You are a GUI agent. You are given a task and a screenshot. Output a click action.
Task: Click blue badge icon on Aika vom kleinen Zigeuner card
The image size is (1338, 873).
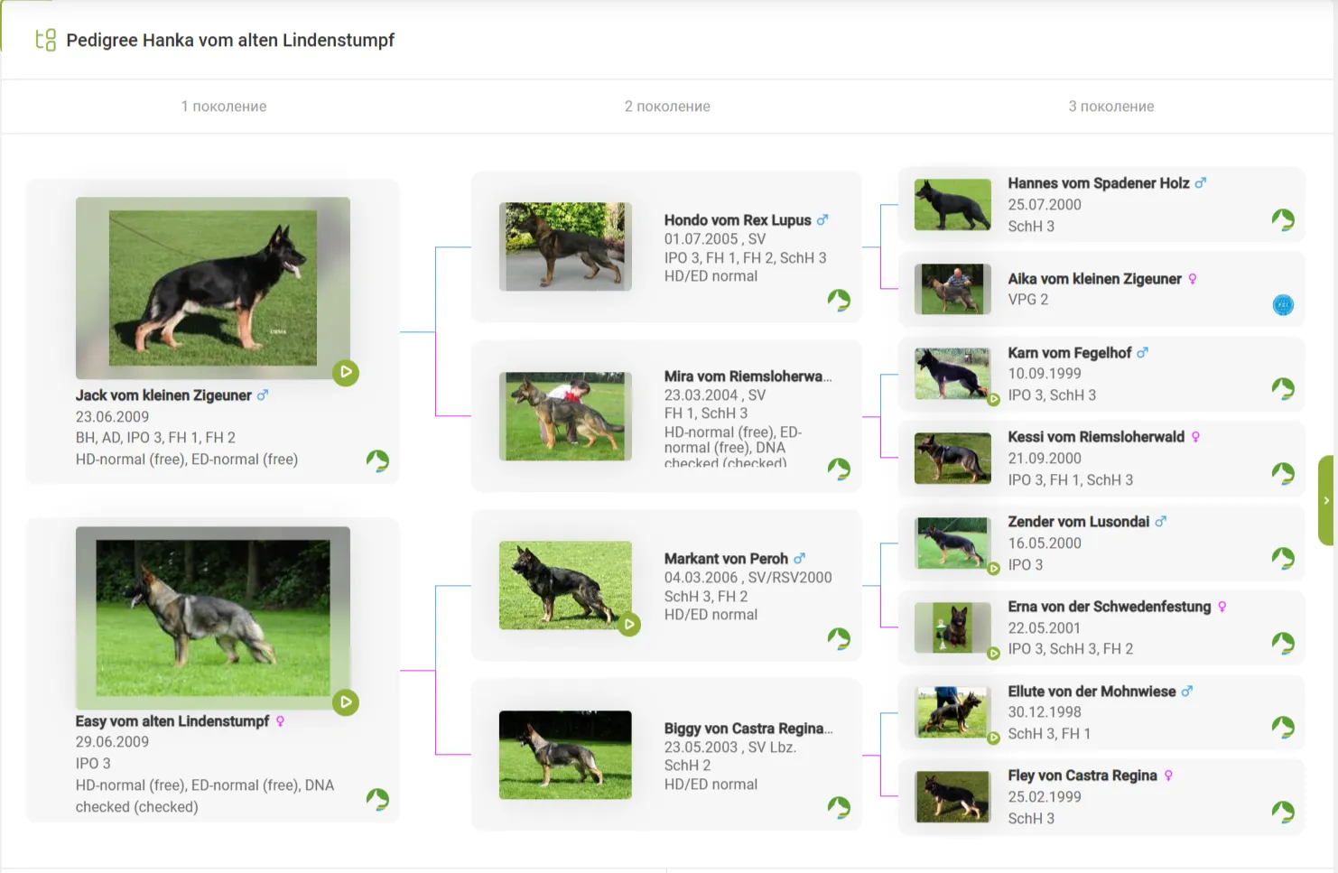point(1282,305)
